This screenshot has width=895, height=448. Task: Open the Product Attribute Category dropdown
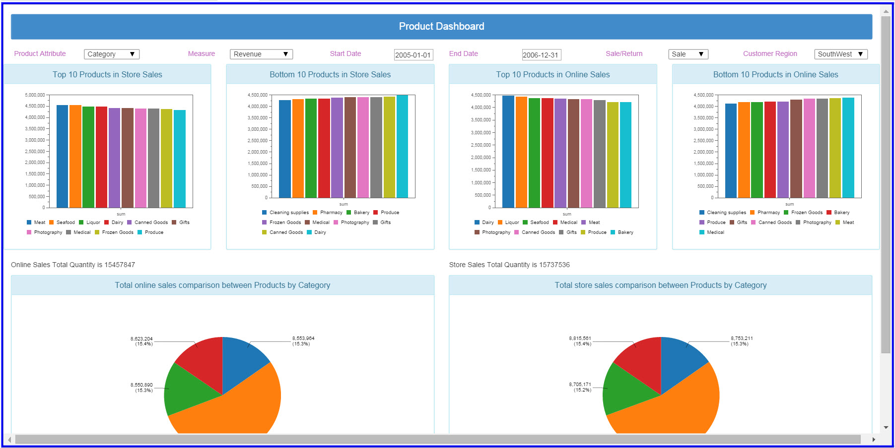(112, 54)
